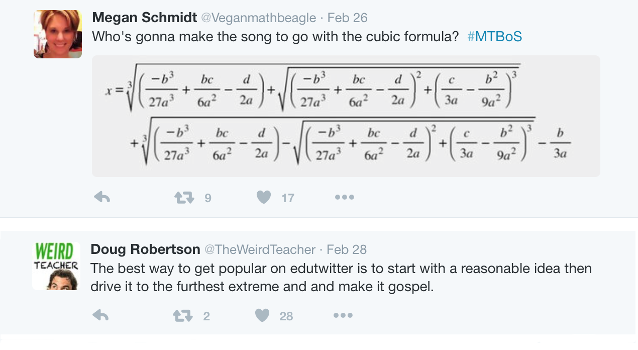Reply to Megan Schmidt's tweet
Image resolution: width=638 pixels, height=350 pixels.
[x=102, y=198]
